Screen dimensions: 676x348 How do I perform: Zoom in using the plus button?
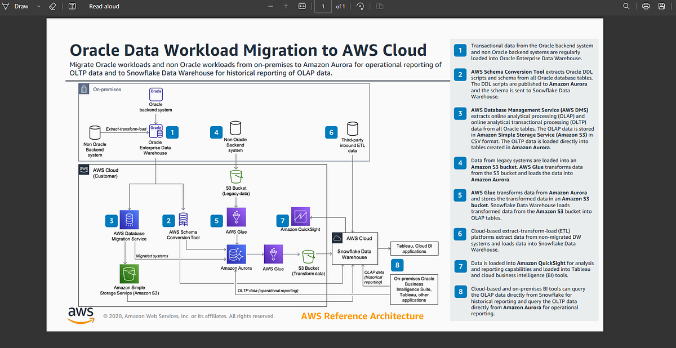[x=286, y=6]
